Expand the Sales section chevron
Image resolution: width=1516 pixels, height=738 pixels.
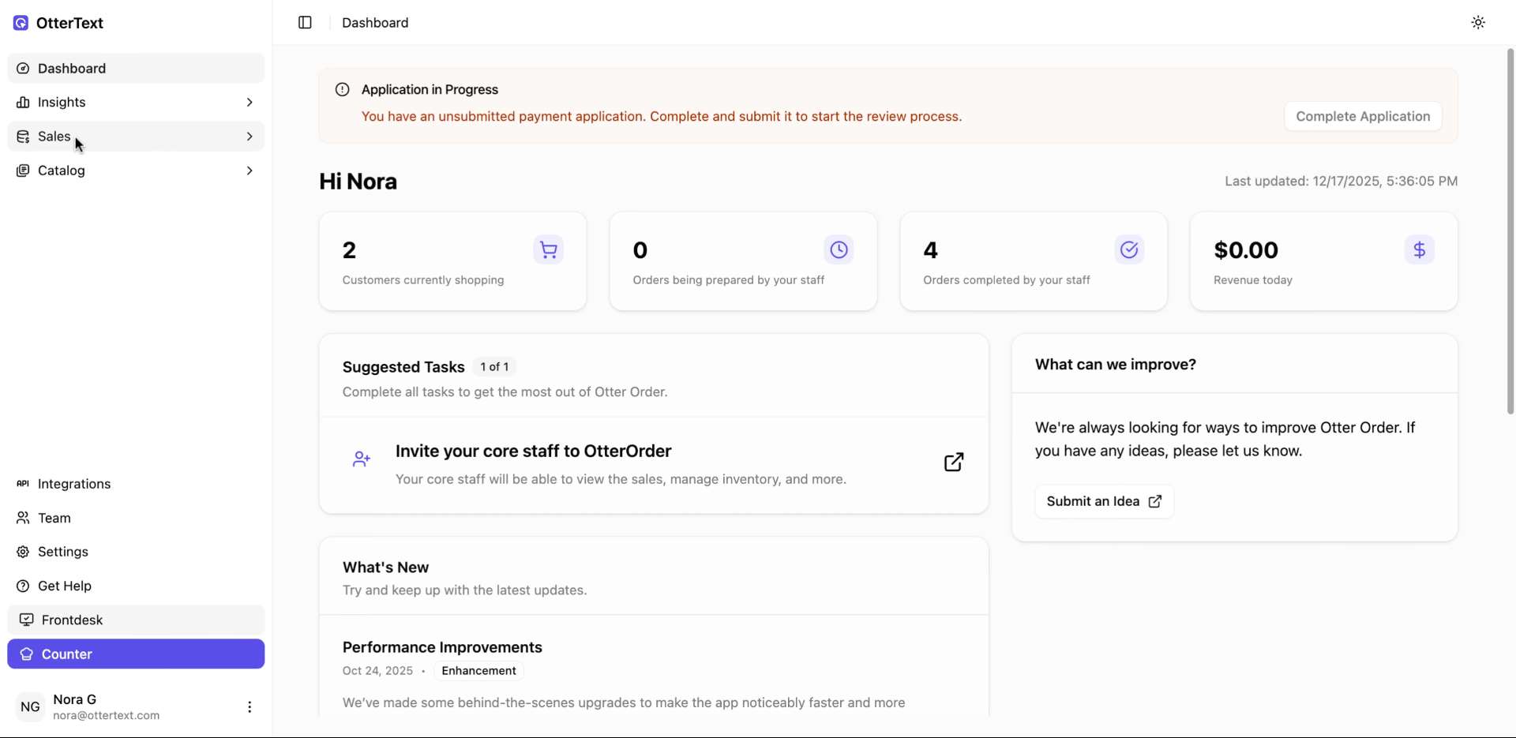(250, 137)
